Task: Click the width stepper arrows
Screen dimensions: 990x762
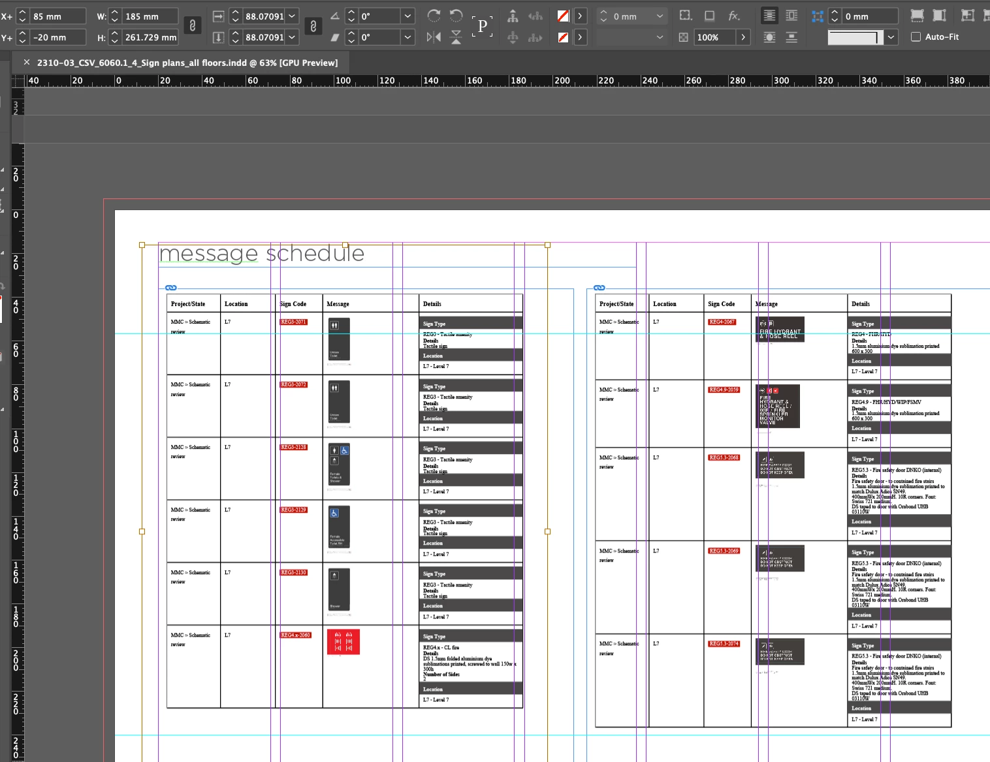Action: (x=115, y=16)
